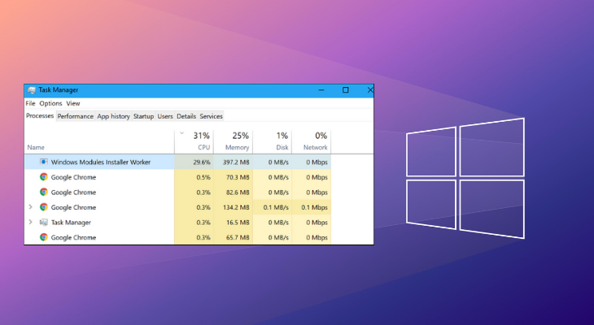Select the Processes tab
594x325 pixels.
click(40, 115)
